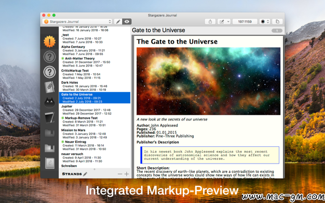The height and width of the screenshot is (203, 325).
Task: Open the black cat journal icon
Action: coord(49,102)
